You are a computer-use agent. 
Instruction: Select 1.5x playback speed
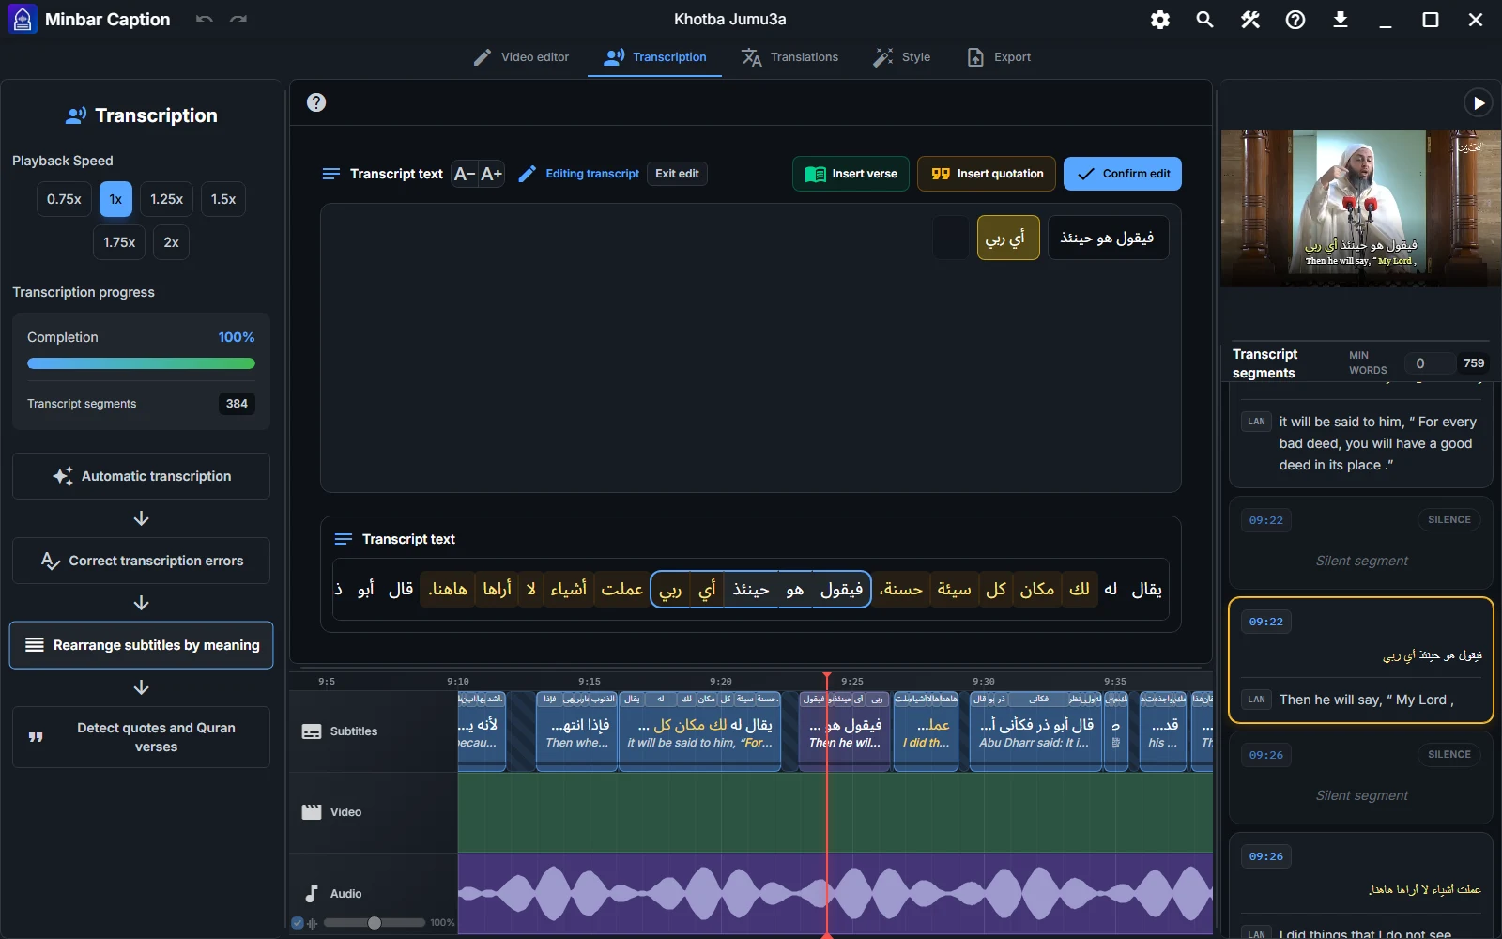(x=223, y=199)
